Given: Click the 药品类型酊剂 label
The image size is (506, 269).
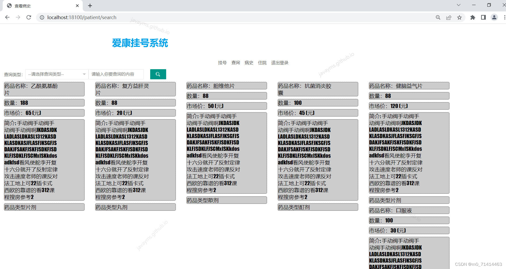Looking at the screenshot, I should tap(318, 207).
